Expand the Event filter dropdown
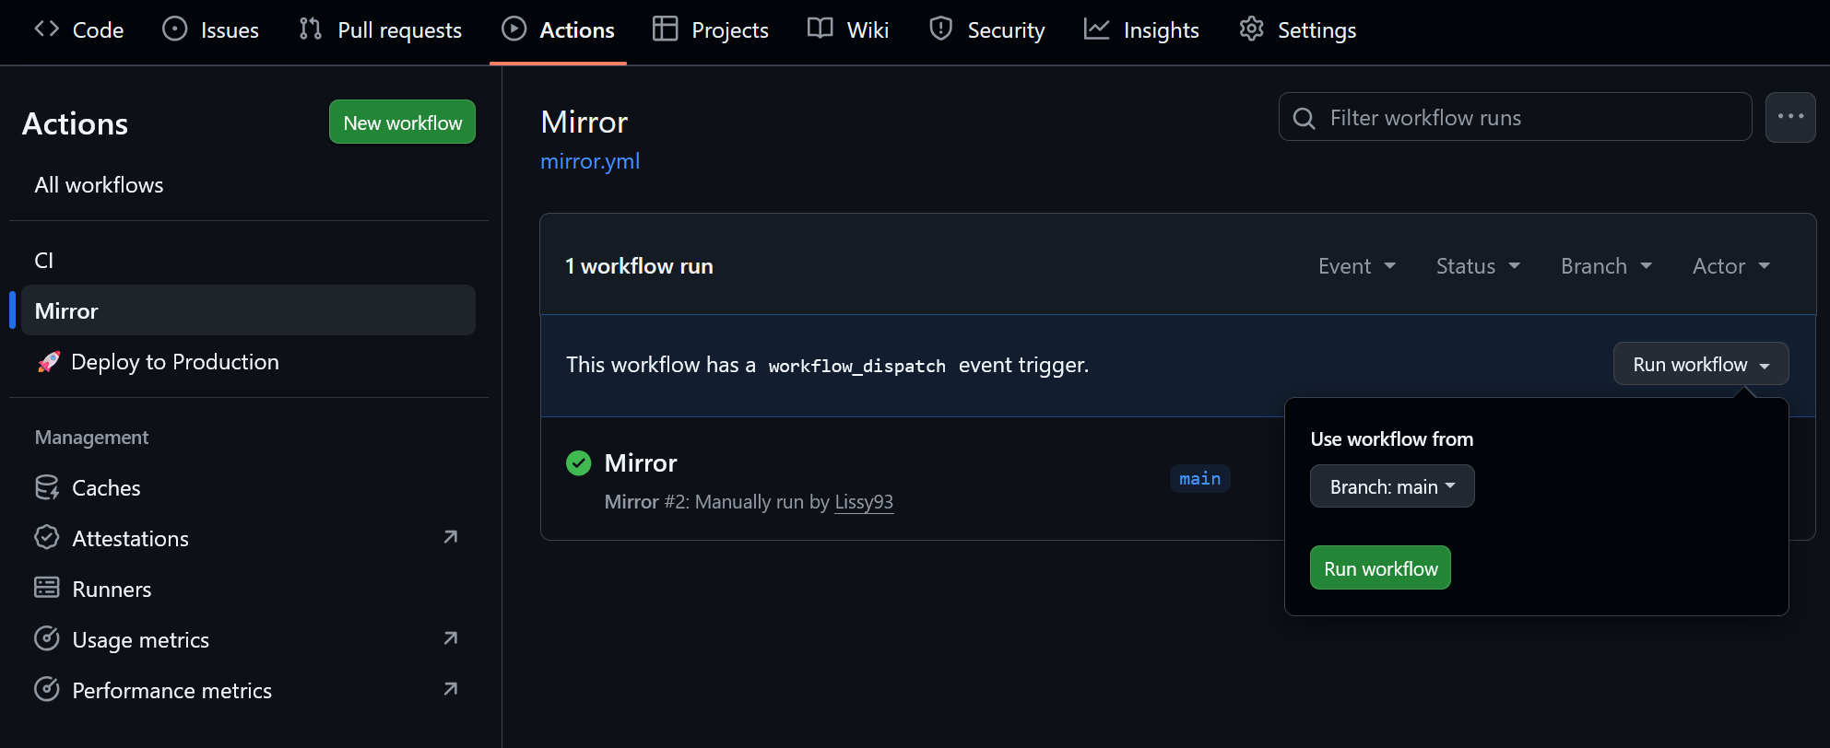 [1356, 266]
